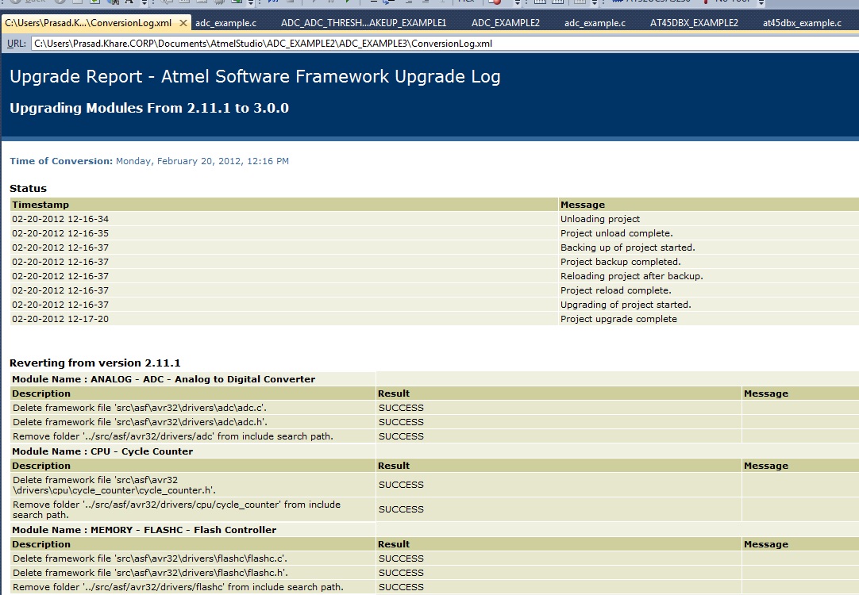Click the URL path input field
This screenshot has height=595, width=859.
(x=445, y=44)
